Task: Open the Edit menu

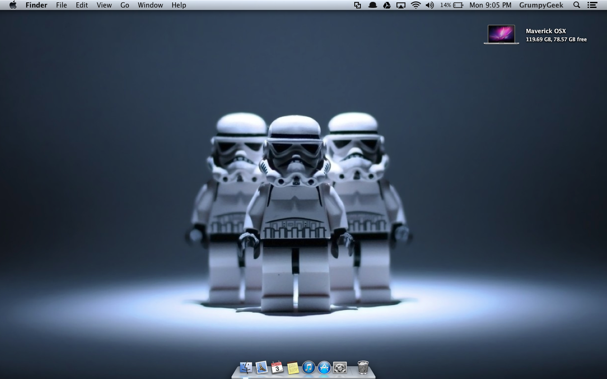Action: point(82,5)
